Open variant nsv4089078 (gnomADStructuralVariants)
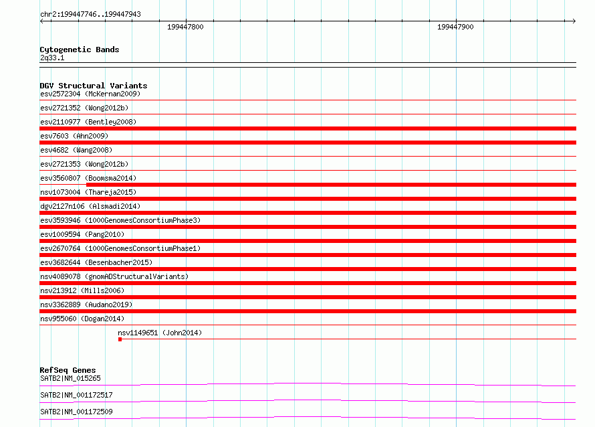595x427 pixels. point(114,276)
